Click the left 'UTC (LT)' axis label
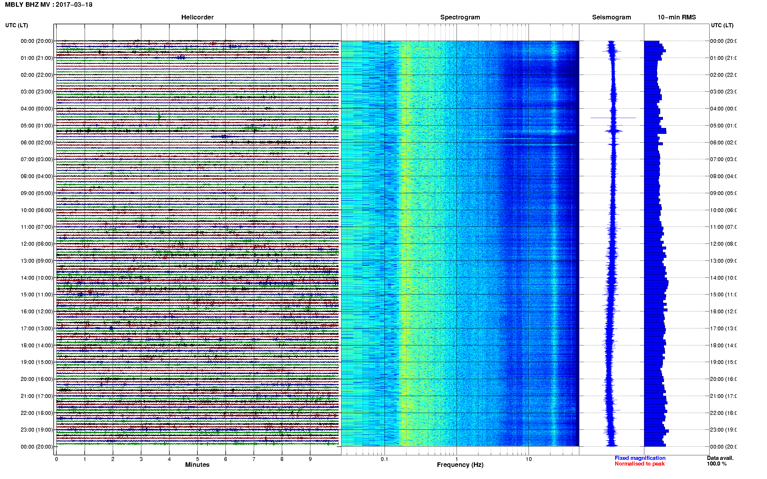This screenshot has width=767, height=479. (16, 25)
